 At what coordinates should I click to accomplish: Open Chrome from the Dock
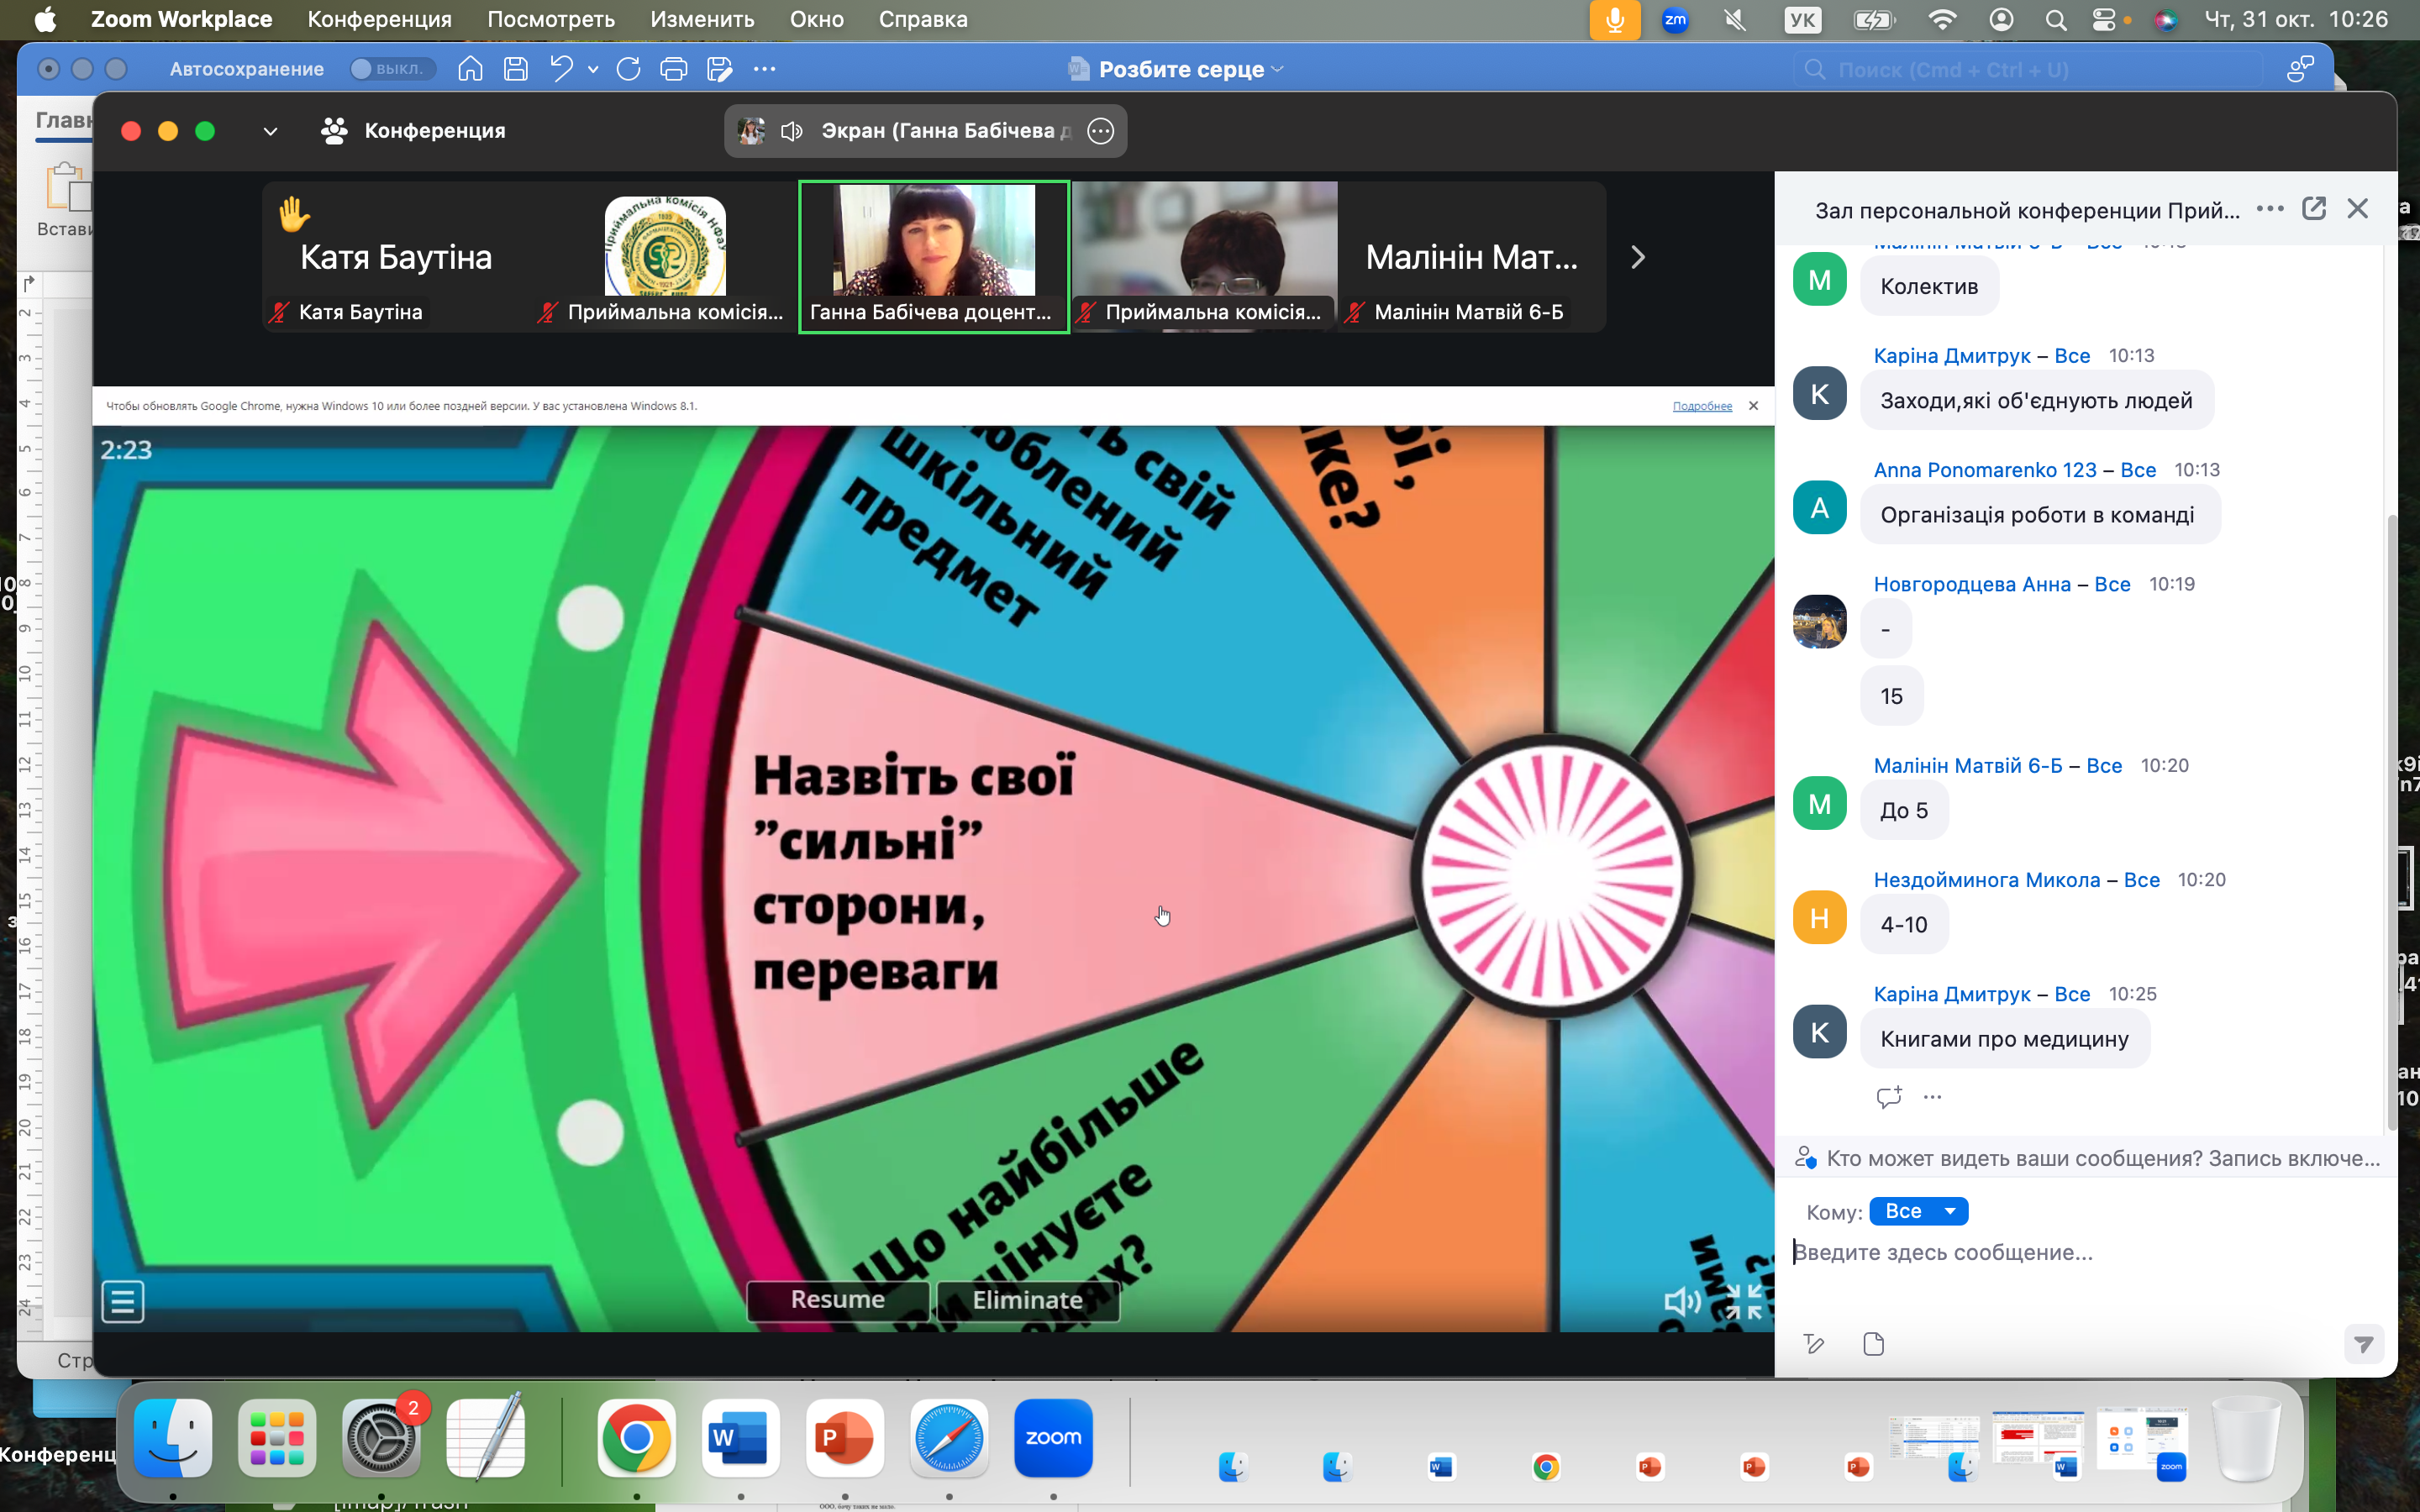pyautogui.click(x=636, y=1438)
